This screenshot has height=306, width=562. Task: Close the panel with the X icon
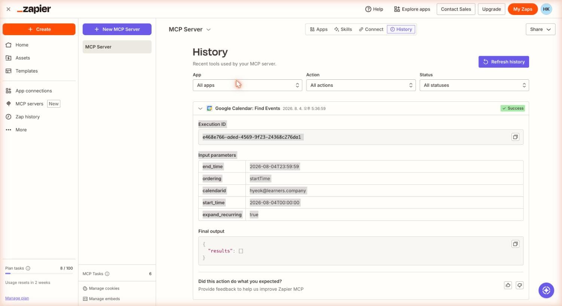8,9
